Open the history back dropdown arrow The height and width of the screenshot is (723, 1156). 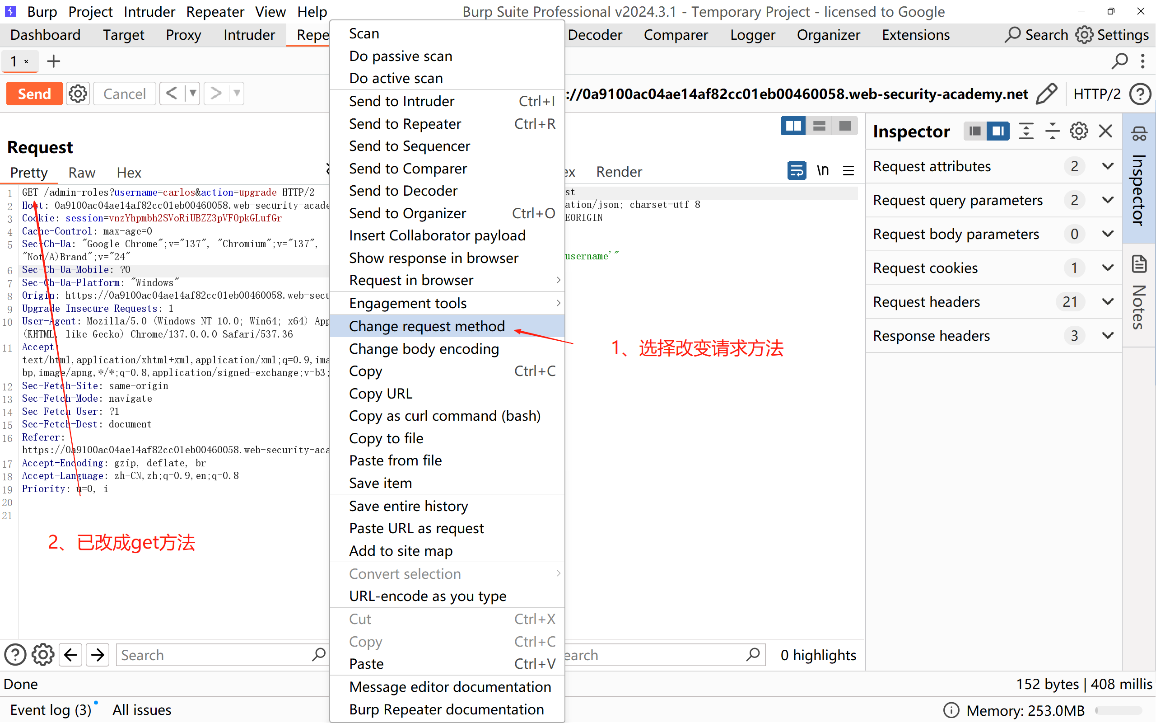[192, 94]
